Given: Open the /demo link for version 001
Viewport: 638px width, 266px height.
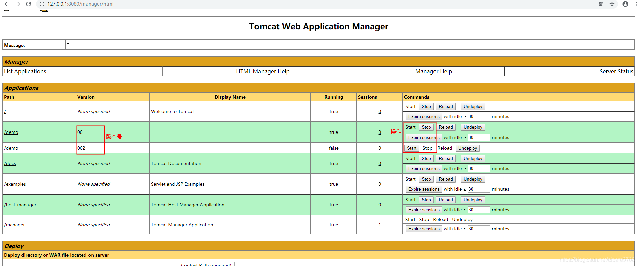Looking at the screenshot, I should [x=11, y=132].
